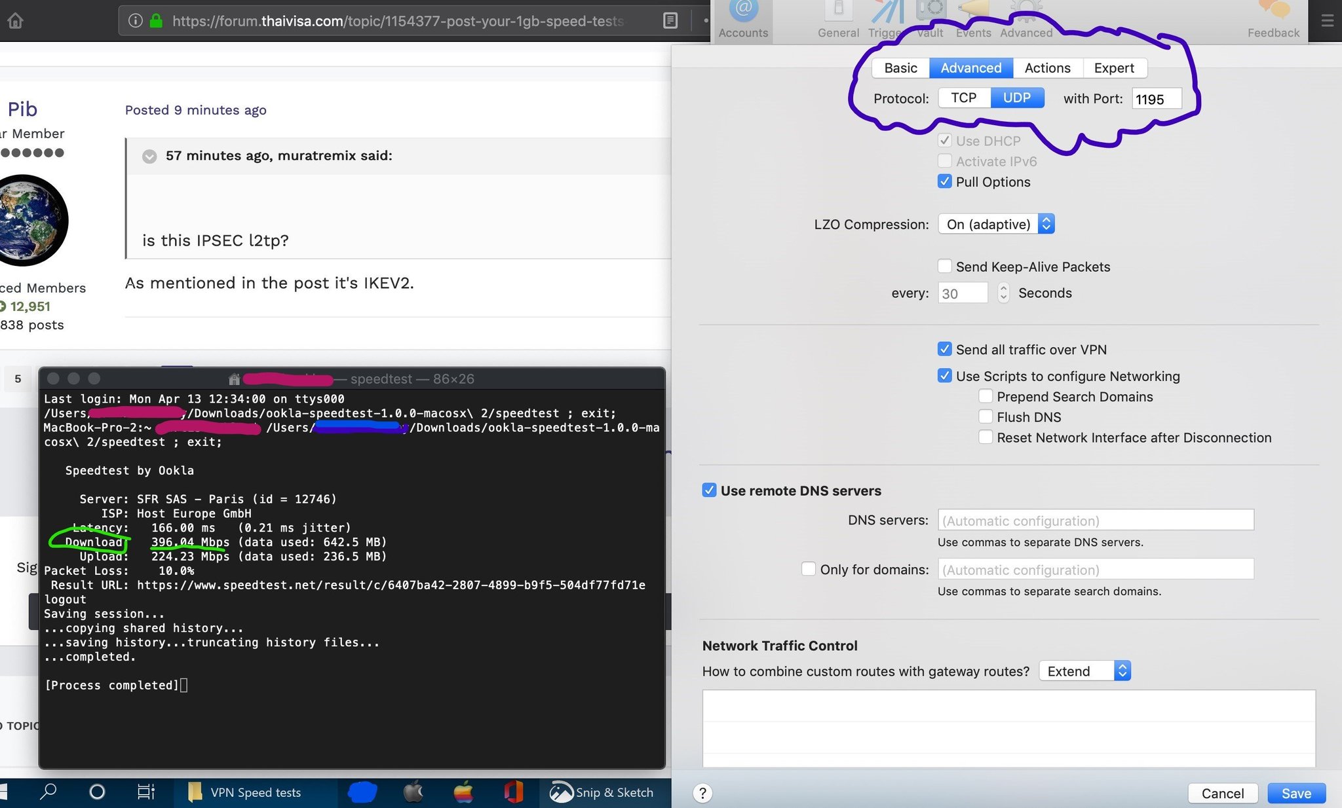Switch to the Expert tab

coord(1114,67)
